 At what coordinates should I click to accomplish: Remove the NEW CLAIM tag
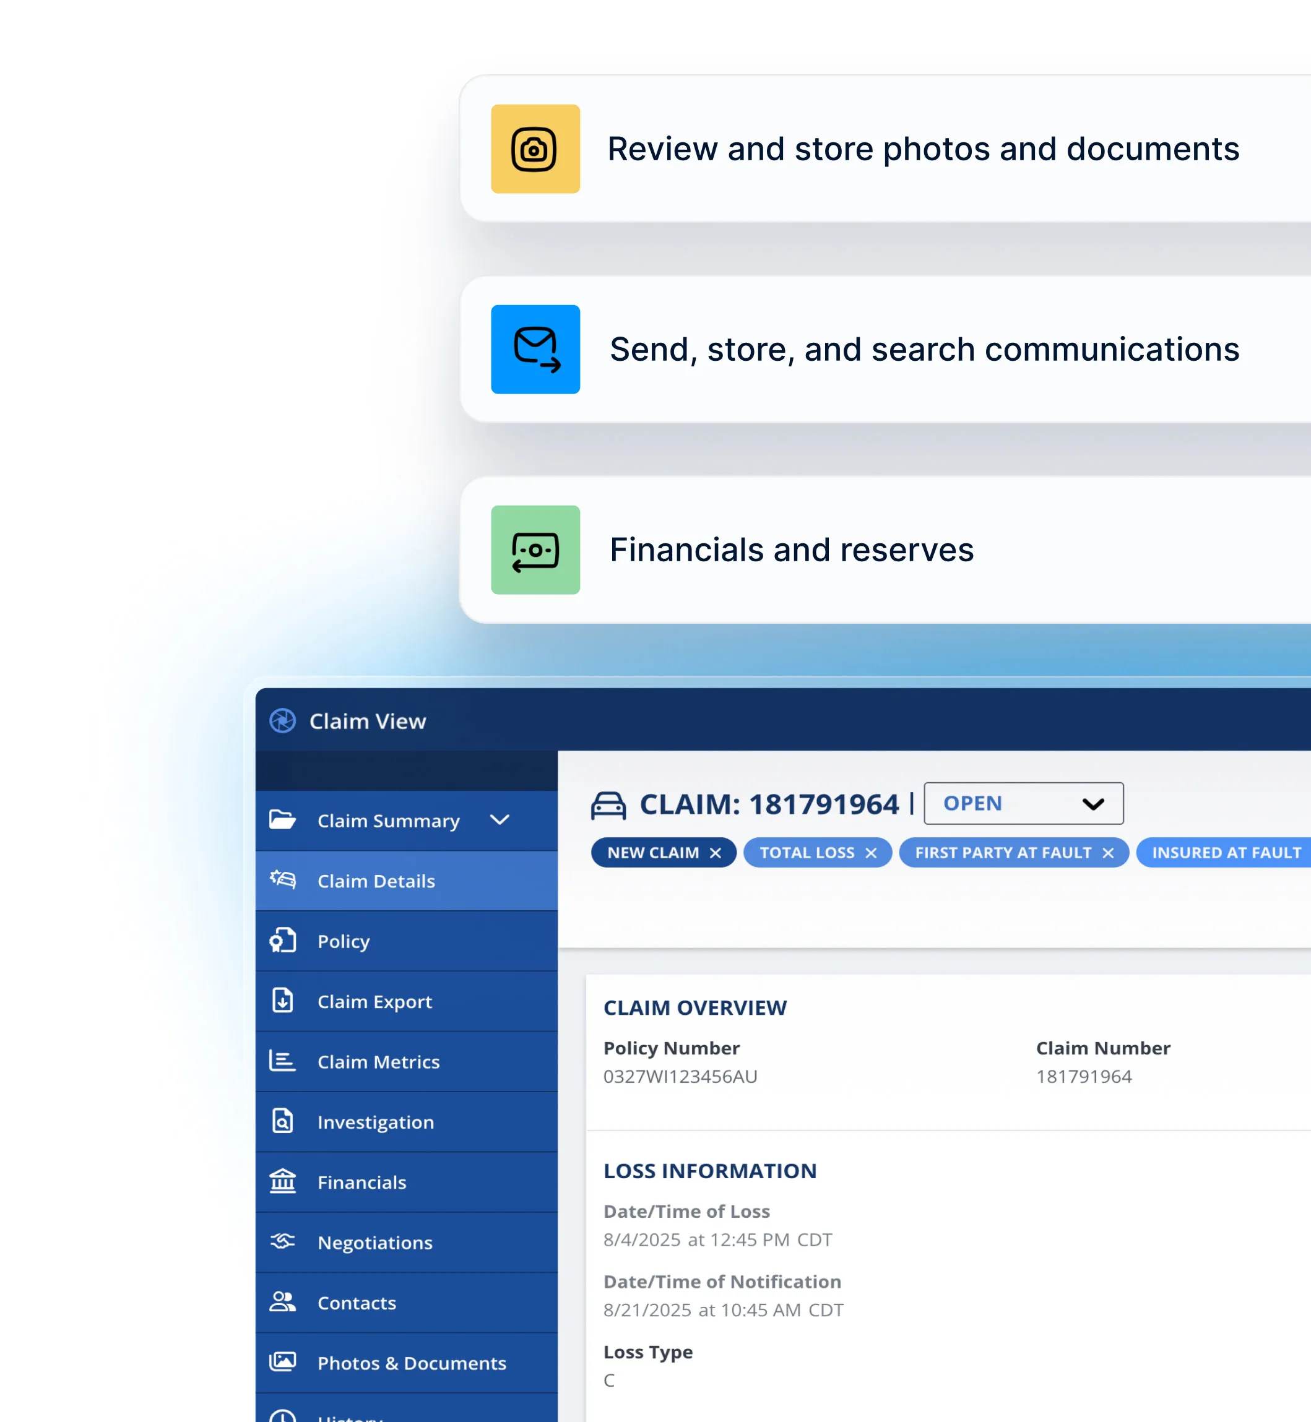[715, 853]
